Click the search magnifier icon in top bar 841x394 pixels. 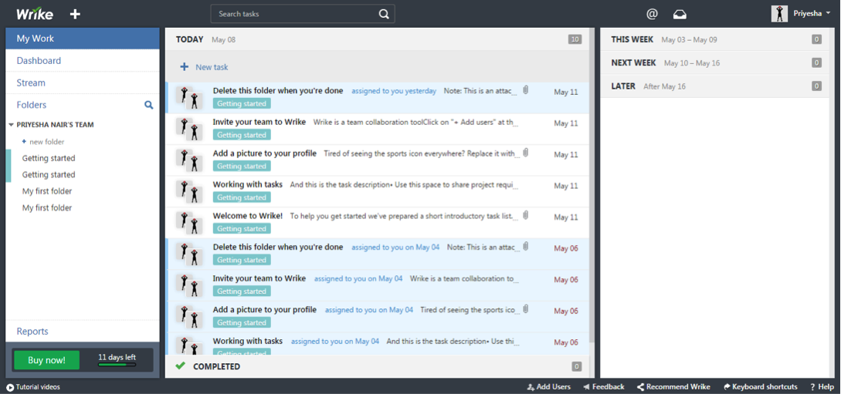384,14
